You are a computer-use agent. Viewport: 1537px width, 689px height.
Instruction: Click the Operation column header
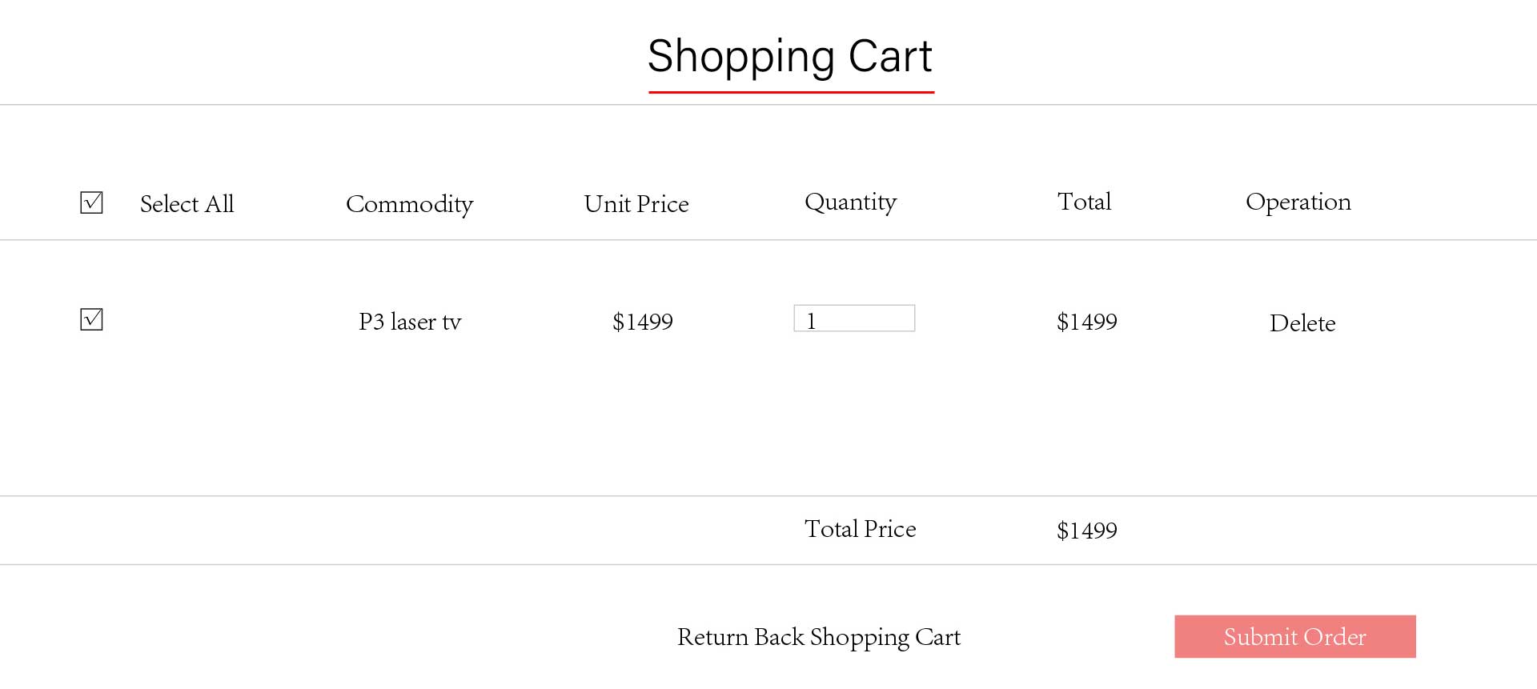point(1298,202)
